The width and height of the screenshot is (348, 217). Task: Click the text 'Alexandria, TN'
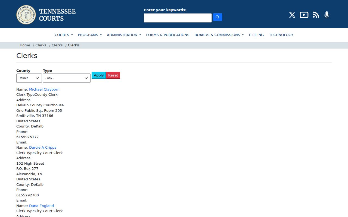[x=29, y=174]
